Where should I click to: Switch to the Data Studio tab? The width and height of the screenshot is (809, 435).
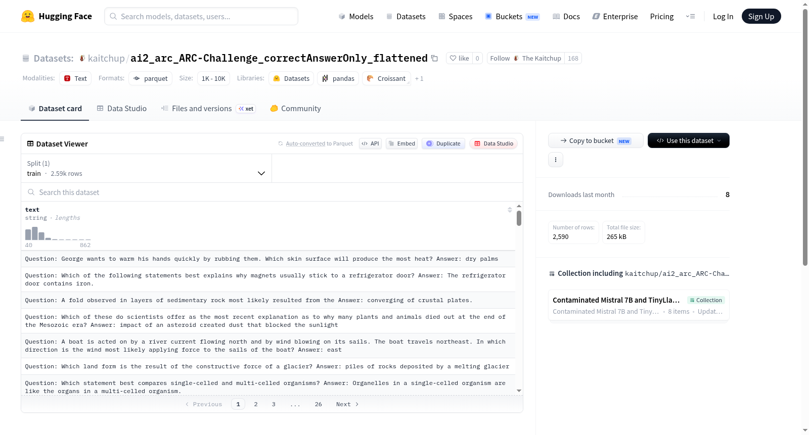pyautogui.click(x=122, y=108)
